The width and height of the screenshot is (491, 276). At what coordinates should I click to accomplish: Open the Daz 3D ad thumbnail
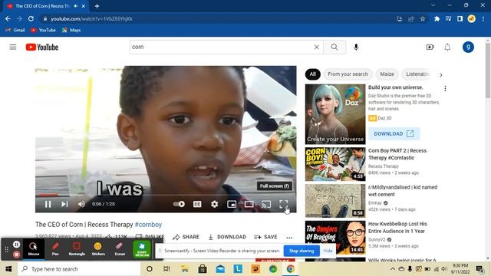335,114
